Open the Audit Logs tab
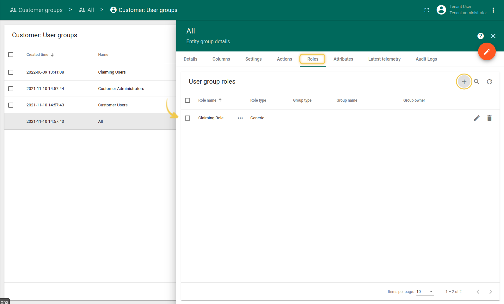Image resolution: width=504 pixels, height=304 pixels. point(426,59)
